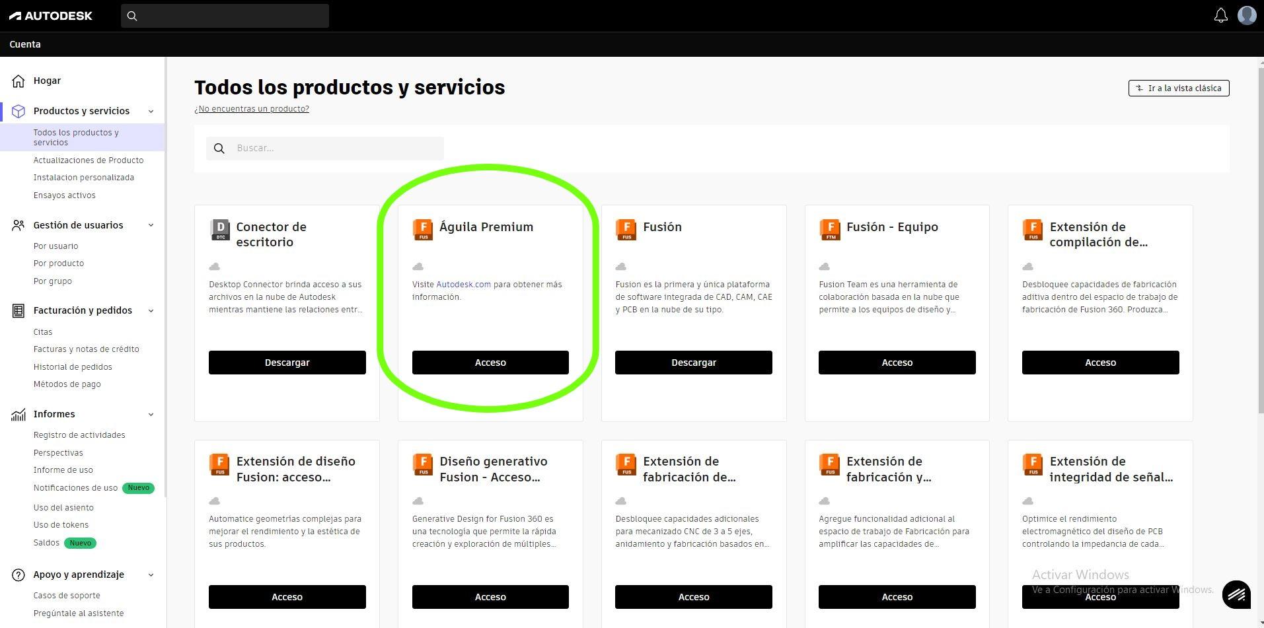
Task: Open Pregúntale al asistente
Action: 79,613
